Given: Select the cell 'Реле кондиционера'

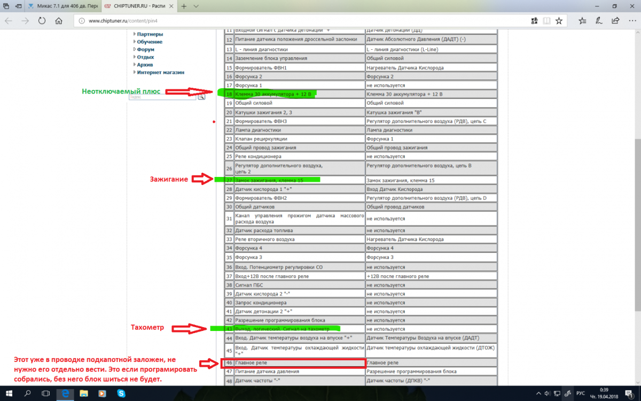Looking at the screenshot, I should click(299, 156).
